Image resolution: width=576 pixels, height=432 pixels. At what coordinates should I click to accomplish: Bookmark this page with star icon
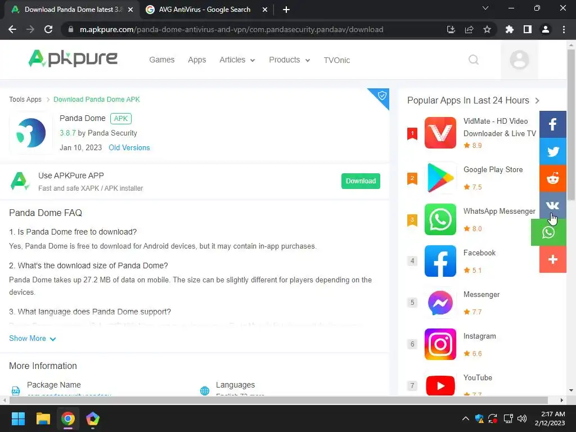pyautogui.click(x=487, y=29)
